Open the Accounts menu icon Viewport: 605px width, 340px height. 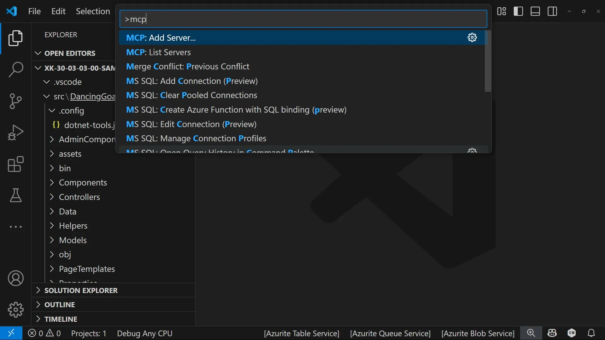[15, 278]
